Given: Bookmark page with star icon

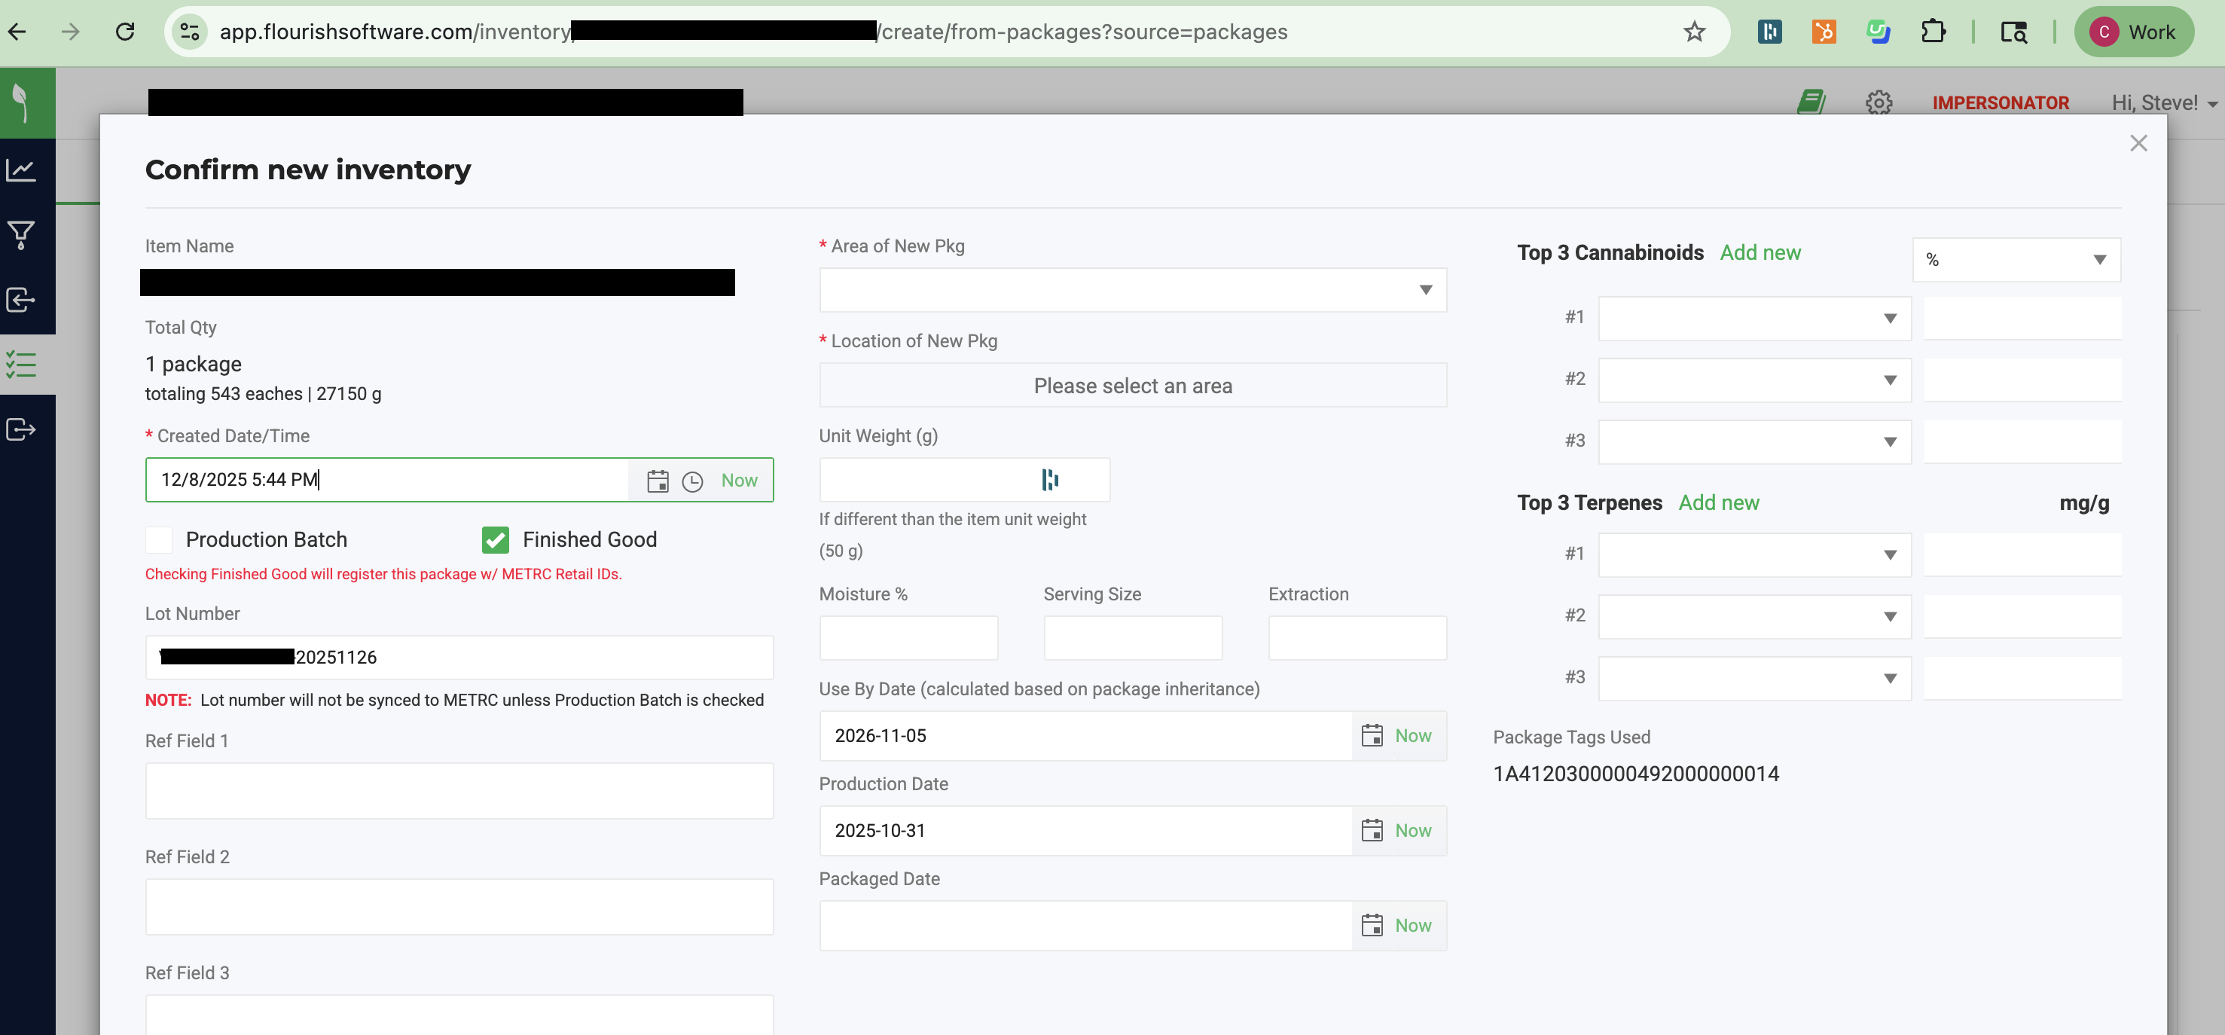Looking at the screenshot, I should coord(1694,32).
